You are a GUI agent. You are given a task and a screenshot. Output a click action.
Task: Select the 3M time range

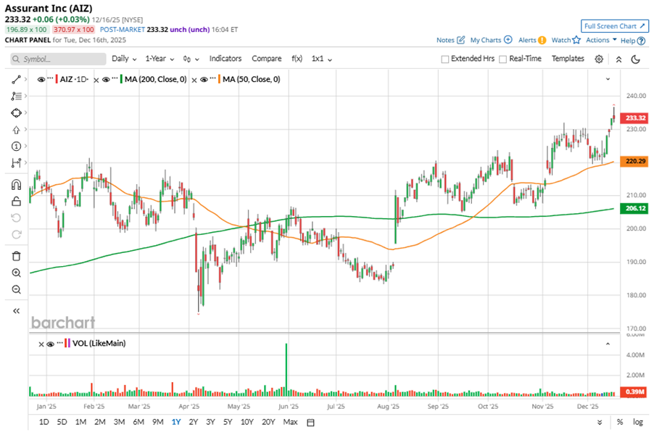[119, 422]
